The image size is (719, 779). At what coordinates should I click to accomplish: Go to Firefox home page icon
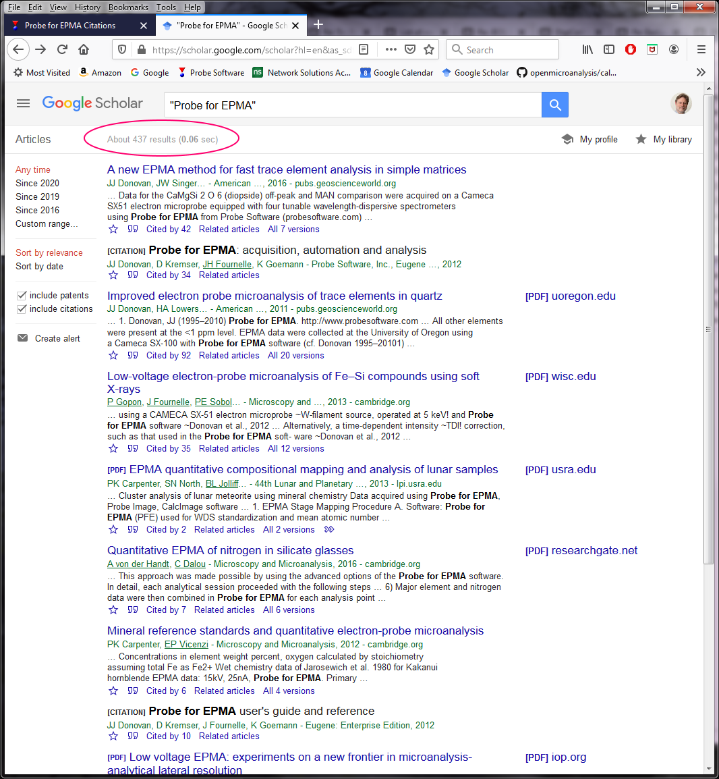click(x=84, y=49)
